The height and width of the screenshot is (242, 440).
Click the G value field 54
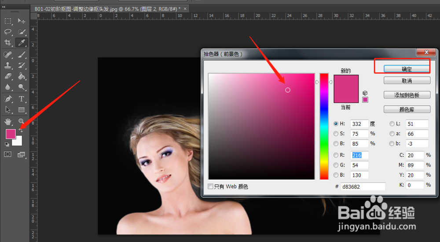click(x=359, y=165)
